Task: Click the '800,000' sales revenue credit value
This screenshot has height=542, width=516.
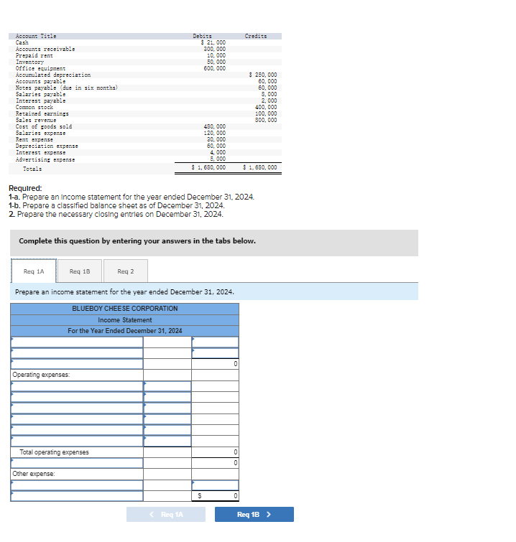Action: tap(266, 120)
